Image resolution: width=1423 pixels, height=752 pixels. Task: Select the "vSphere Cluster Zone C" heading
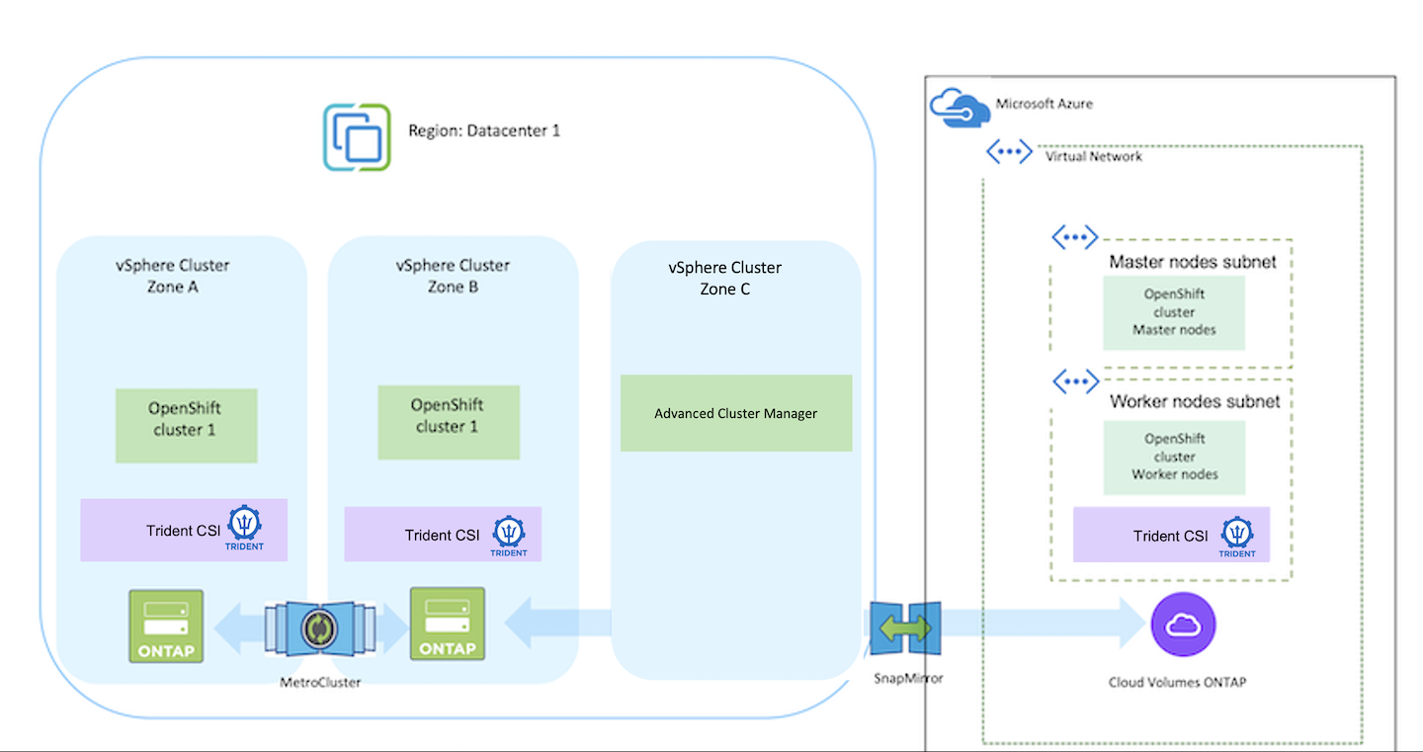(725, 278)
